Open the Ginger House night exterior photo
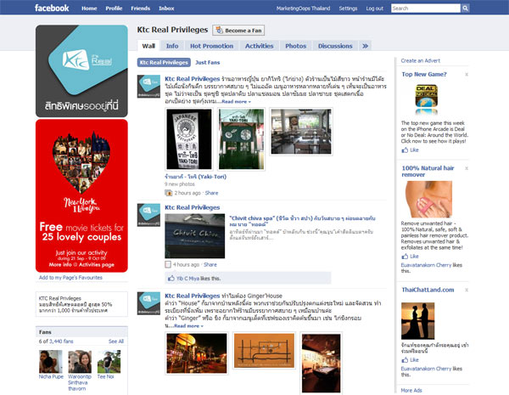The height and width of the screenshot is (395, 509). coord(197,353)
